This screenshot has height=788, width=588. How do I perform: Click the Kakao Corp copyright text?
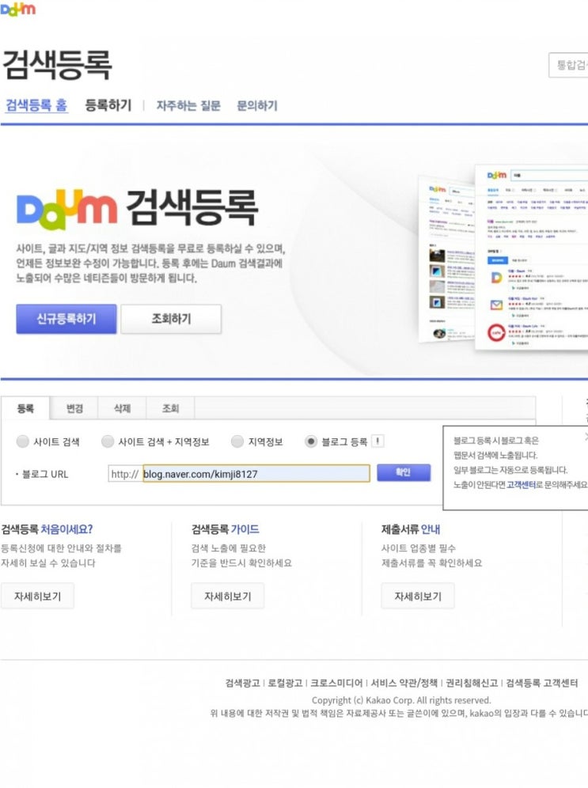[401, 700]
